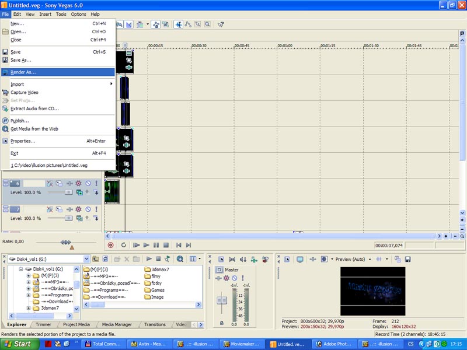Screen dimensions: 467x350
Task: Click the What's This help icon
Action: [x=221, y=24]
